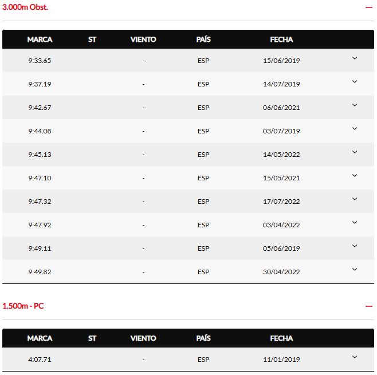Expand the 9:47.10 result chevron
This screenshot has height=375, width=377.
point(355,176)
